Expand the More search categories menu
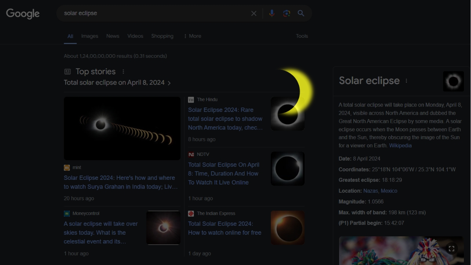Image resolution: width=471 pixels, height=265 pixels. 192,36
